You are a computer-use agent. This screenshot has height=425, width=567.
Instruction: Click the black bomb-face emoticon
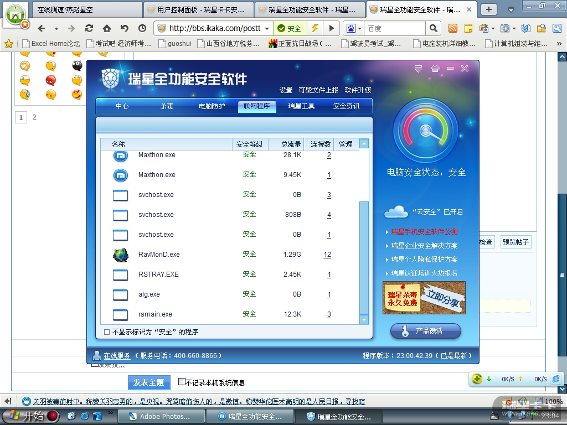pos(77,65)
